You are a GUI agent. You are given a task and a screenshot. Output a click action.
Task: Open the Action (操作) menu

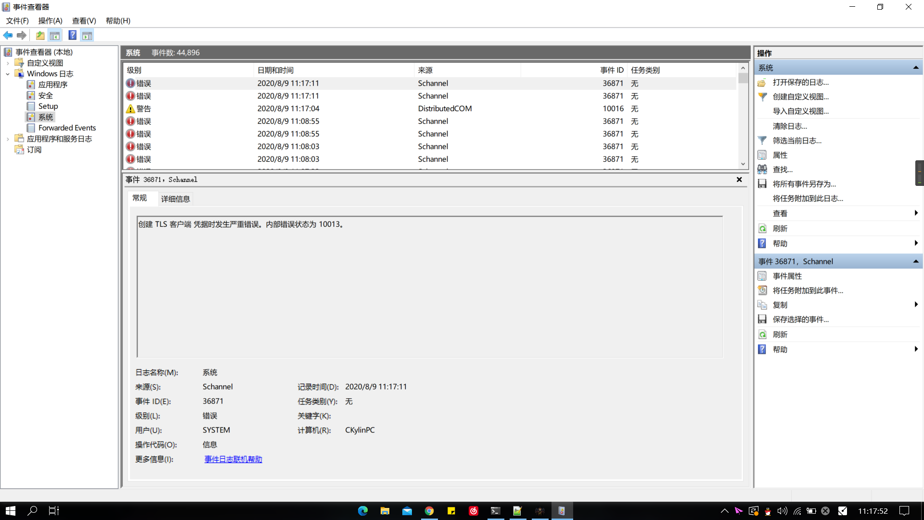coord(51,21)
